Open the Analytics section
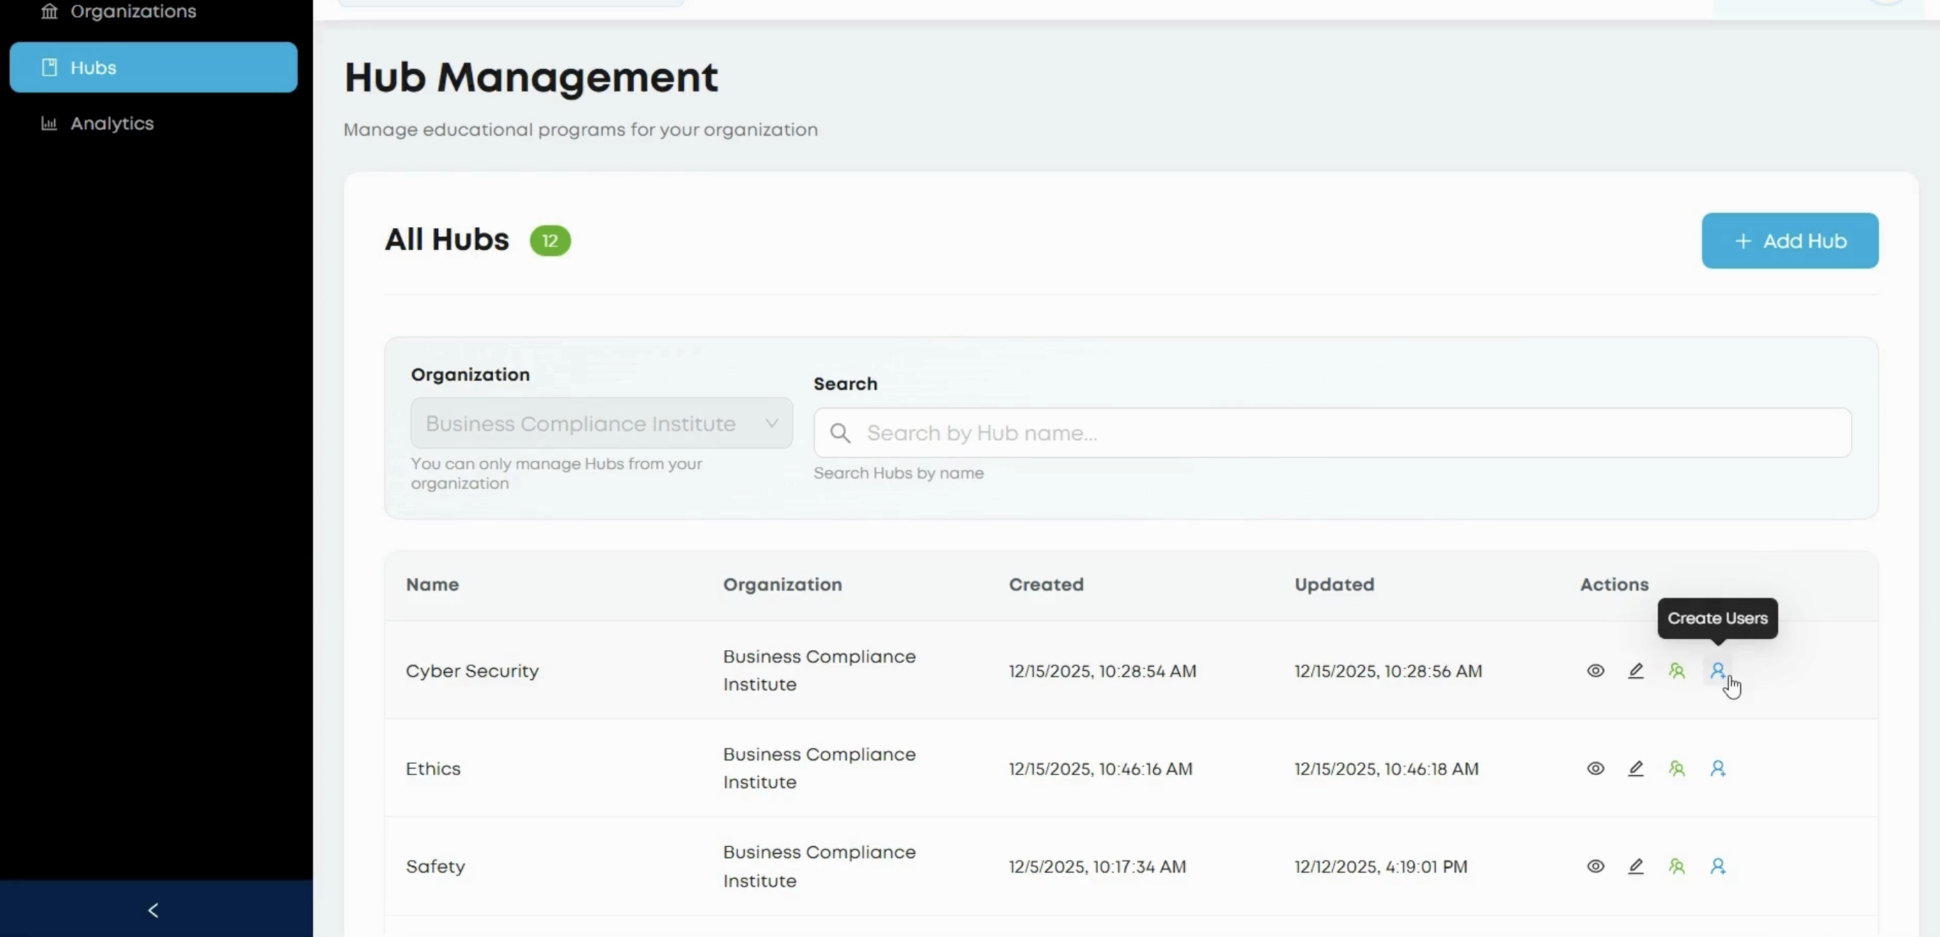 (x=111, y=123)
